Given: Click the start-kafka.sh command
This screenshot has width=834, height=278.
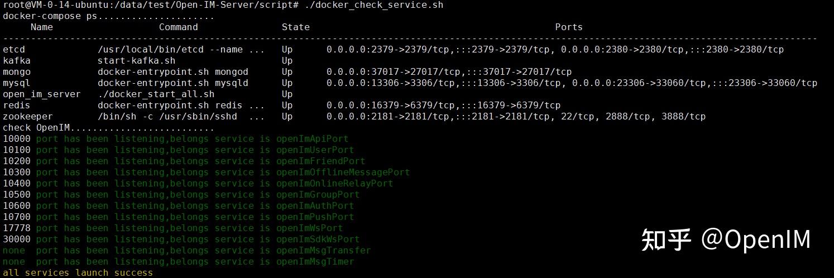Looking at the screenshot, I should tap(136, 61).
